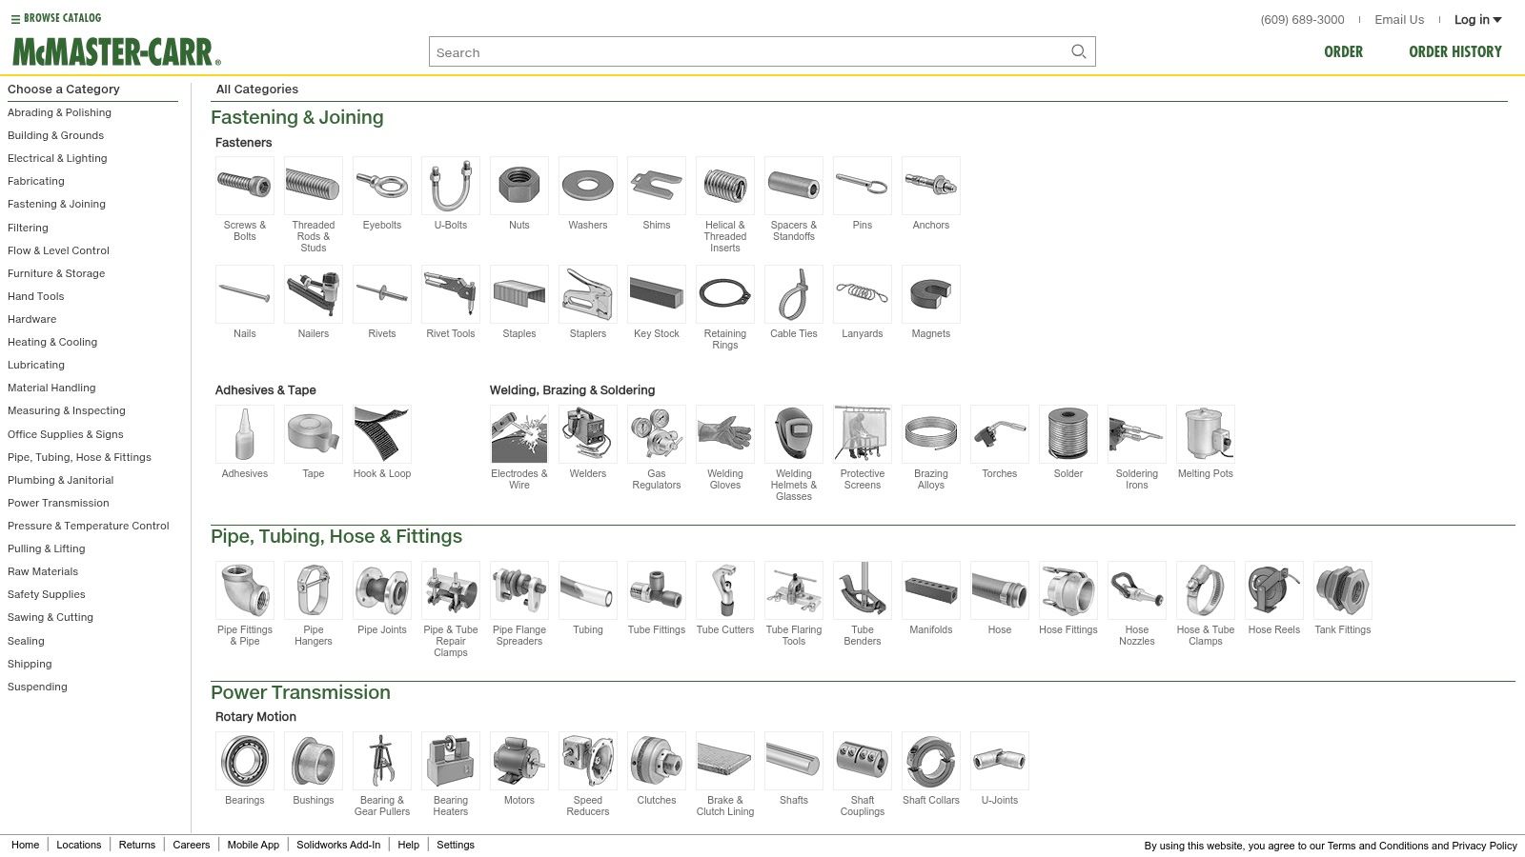This screenshot has width=1525, height=857.
Task: Focus the Search input field
Action: tap(748, 51)
